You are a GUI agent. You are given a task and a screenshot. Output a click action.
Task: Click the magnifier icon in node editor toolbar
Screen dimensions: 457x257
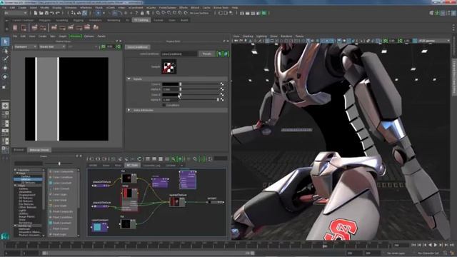tap(174, 158)
